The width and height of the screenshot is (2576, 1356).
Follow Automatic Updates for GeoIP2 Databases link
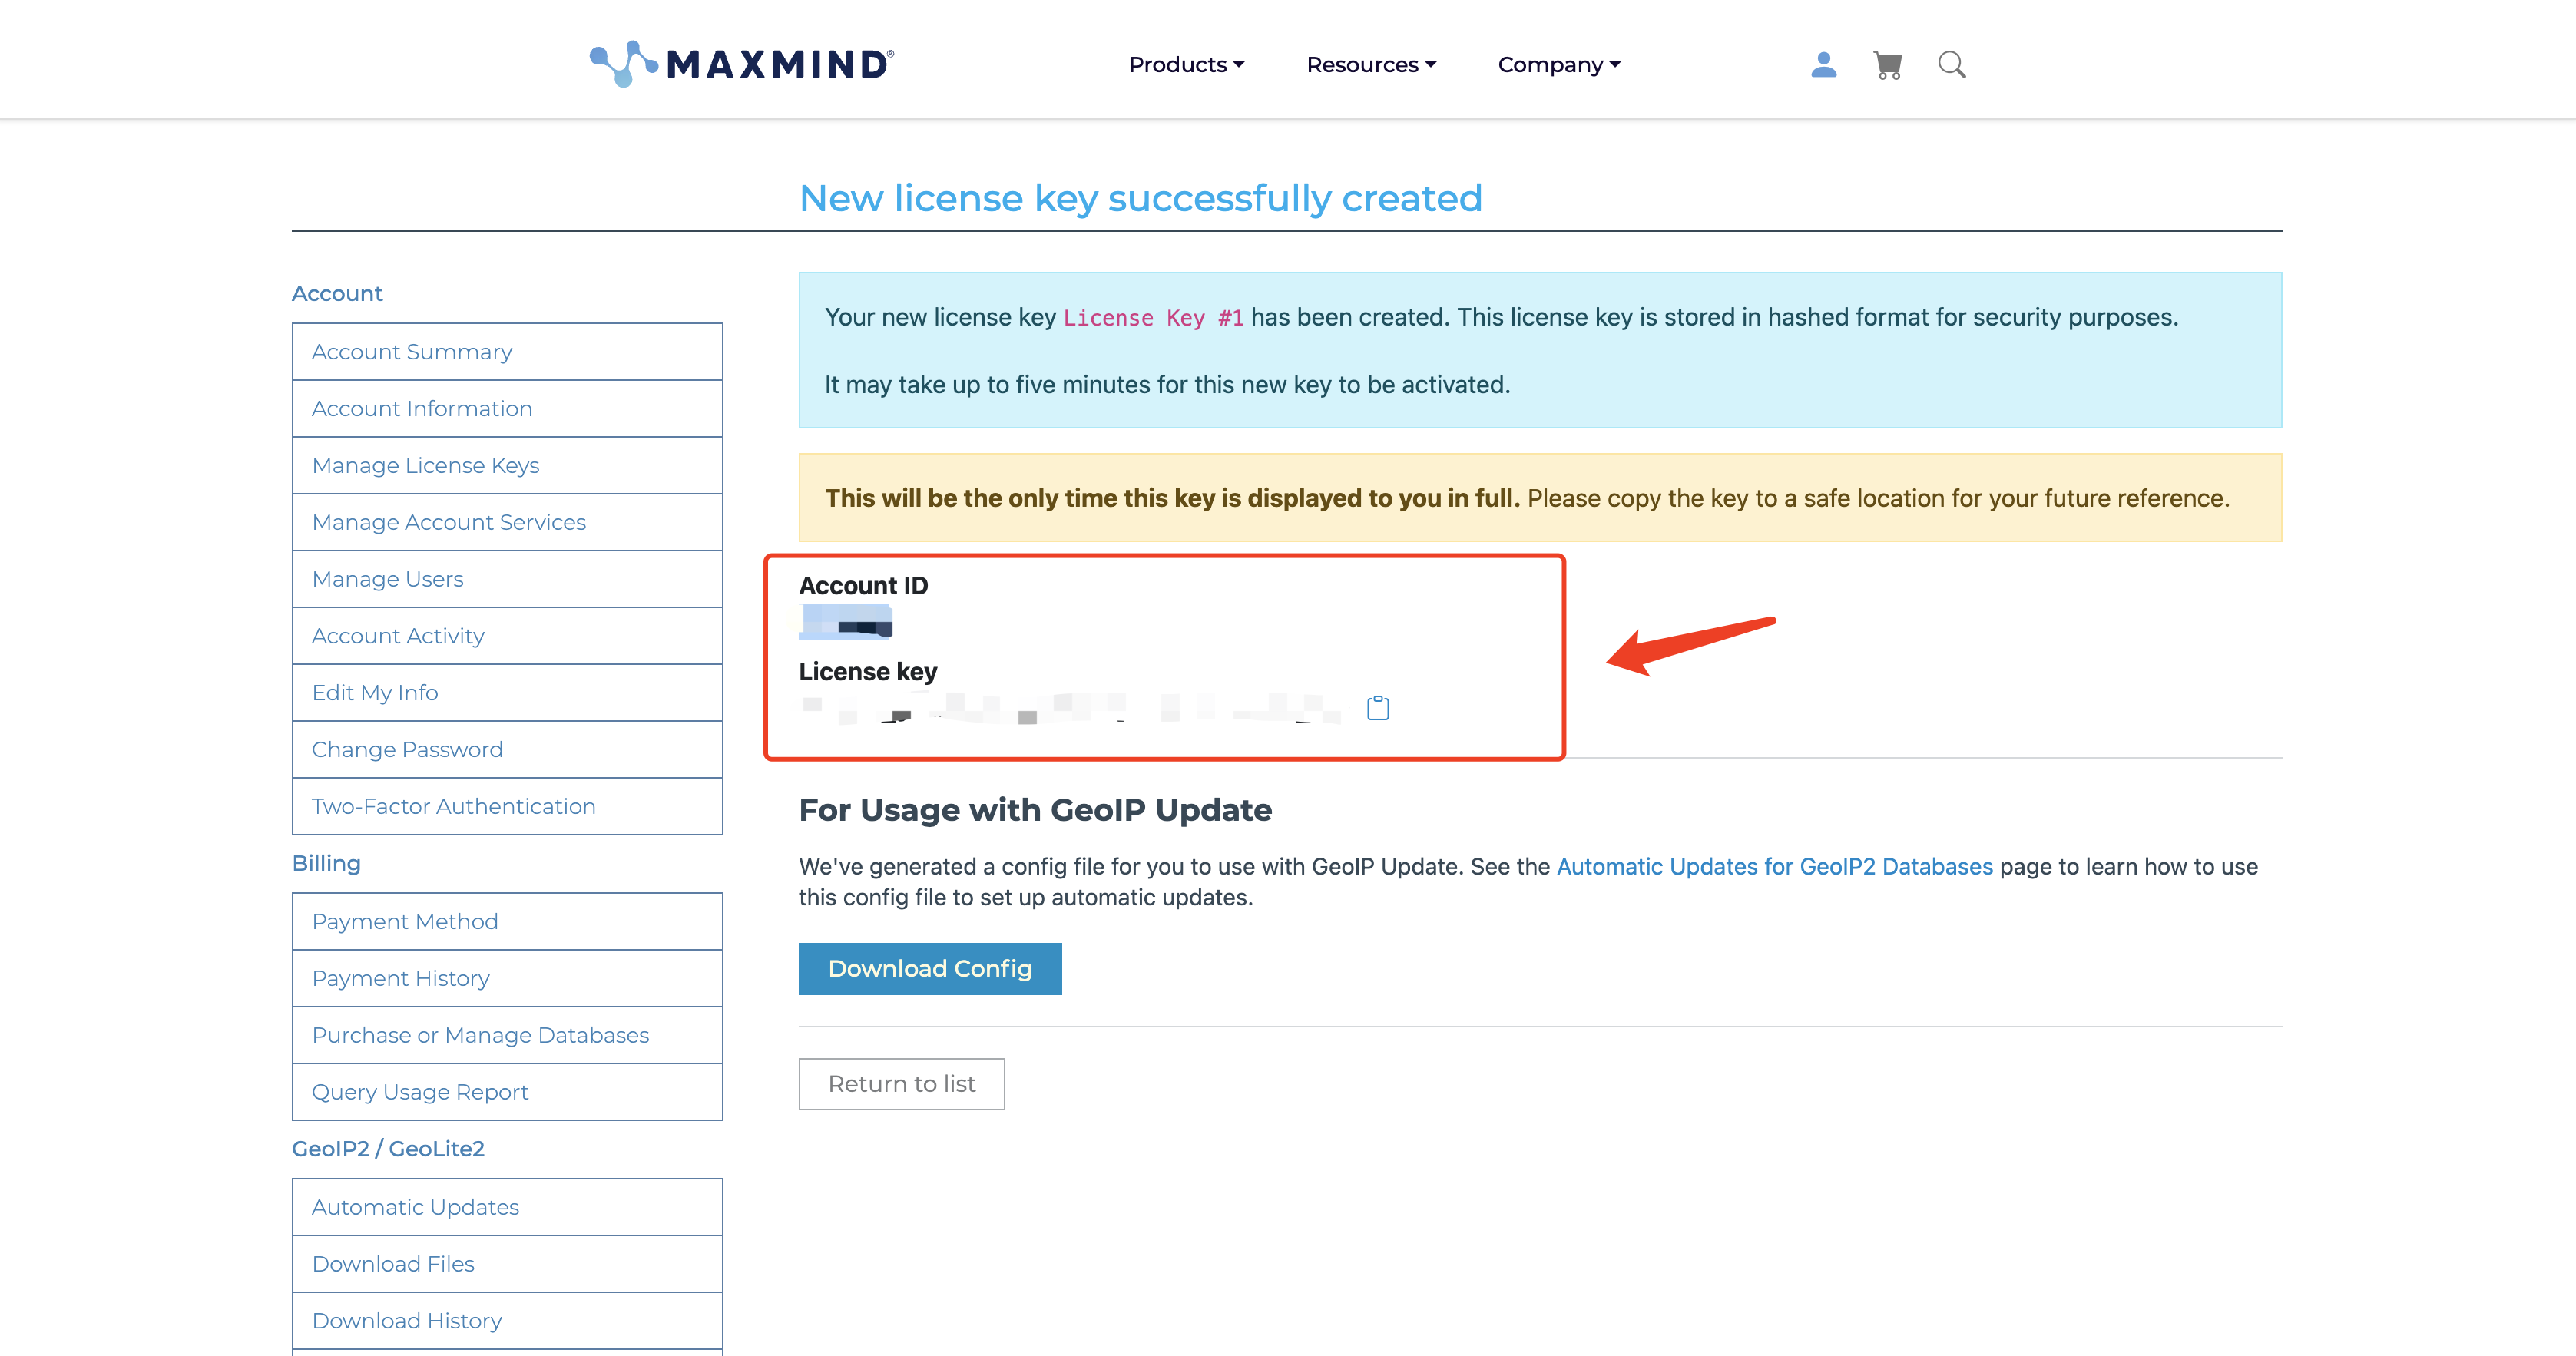(1775, 867)
